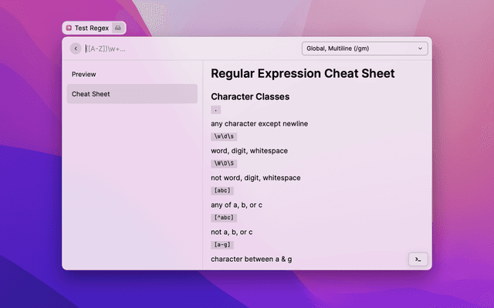
Task: Click the Character Classes section heading
Action: coord(250,97)
